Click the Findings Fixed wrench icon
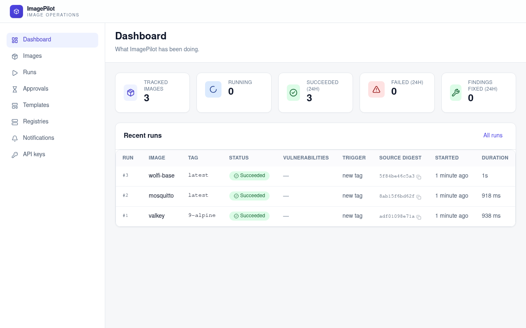The height and width of the screenshot is (328, 526). tap(456, 93)
